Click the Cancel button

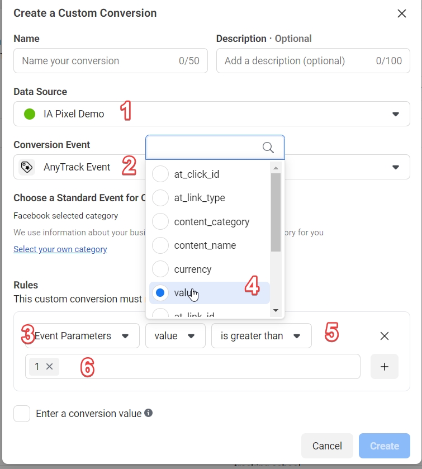[327, 446]
